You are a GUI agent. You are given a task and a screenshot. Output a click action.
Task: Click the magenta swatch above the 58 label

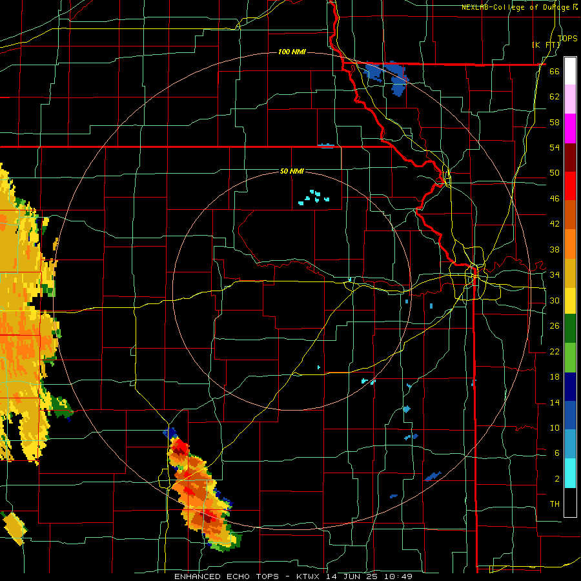pos(570,128)
